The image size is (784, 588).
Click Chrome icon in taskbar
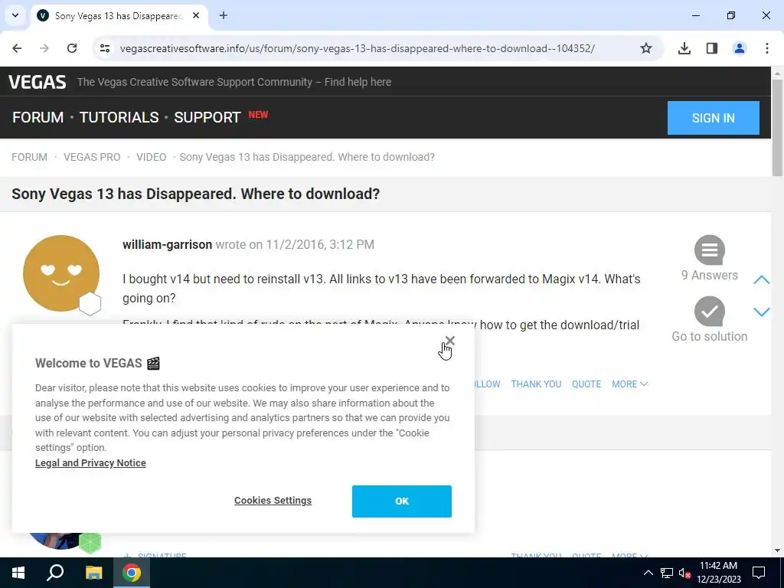(x=132, y=573)
